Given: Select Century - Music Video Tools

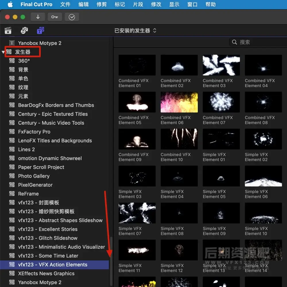Looking at the screenshot, I should point(51,123).
